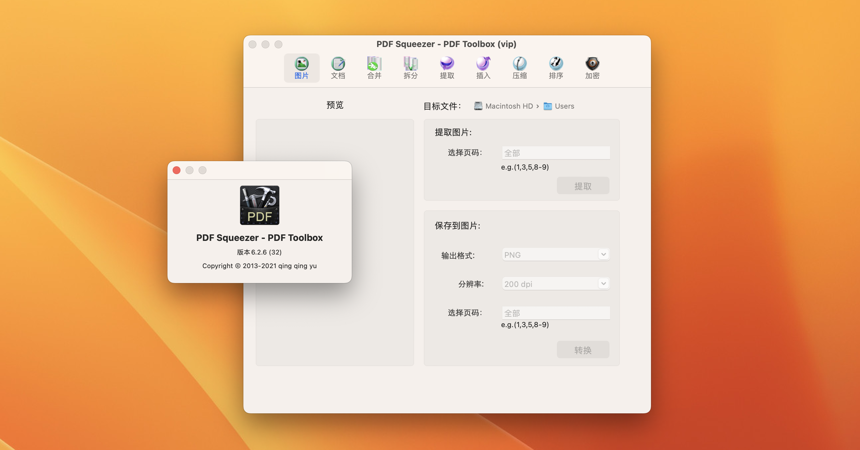Close the About PDF Squeezer window
The image size is (860, 450).
pyautogui.click(x=177, y=171)
